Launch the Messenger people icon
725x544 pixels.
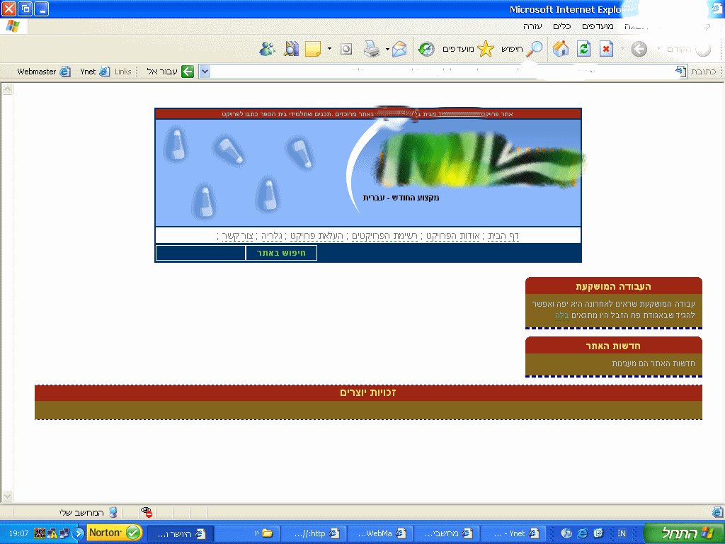267,49
